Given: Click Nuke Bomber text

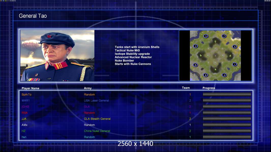Looking at the screenshot, I should click(x=124, y=61).
